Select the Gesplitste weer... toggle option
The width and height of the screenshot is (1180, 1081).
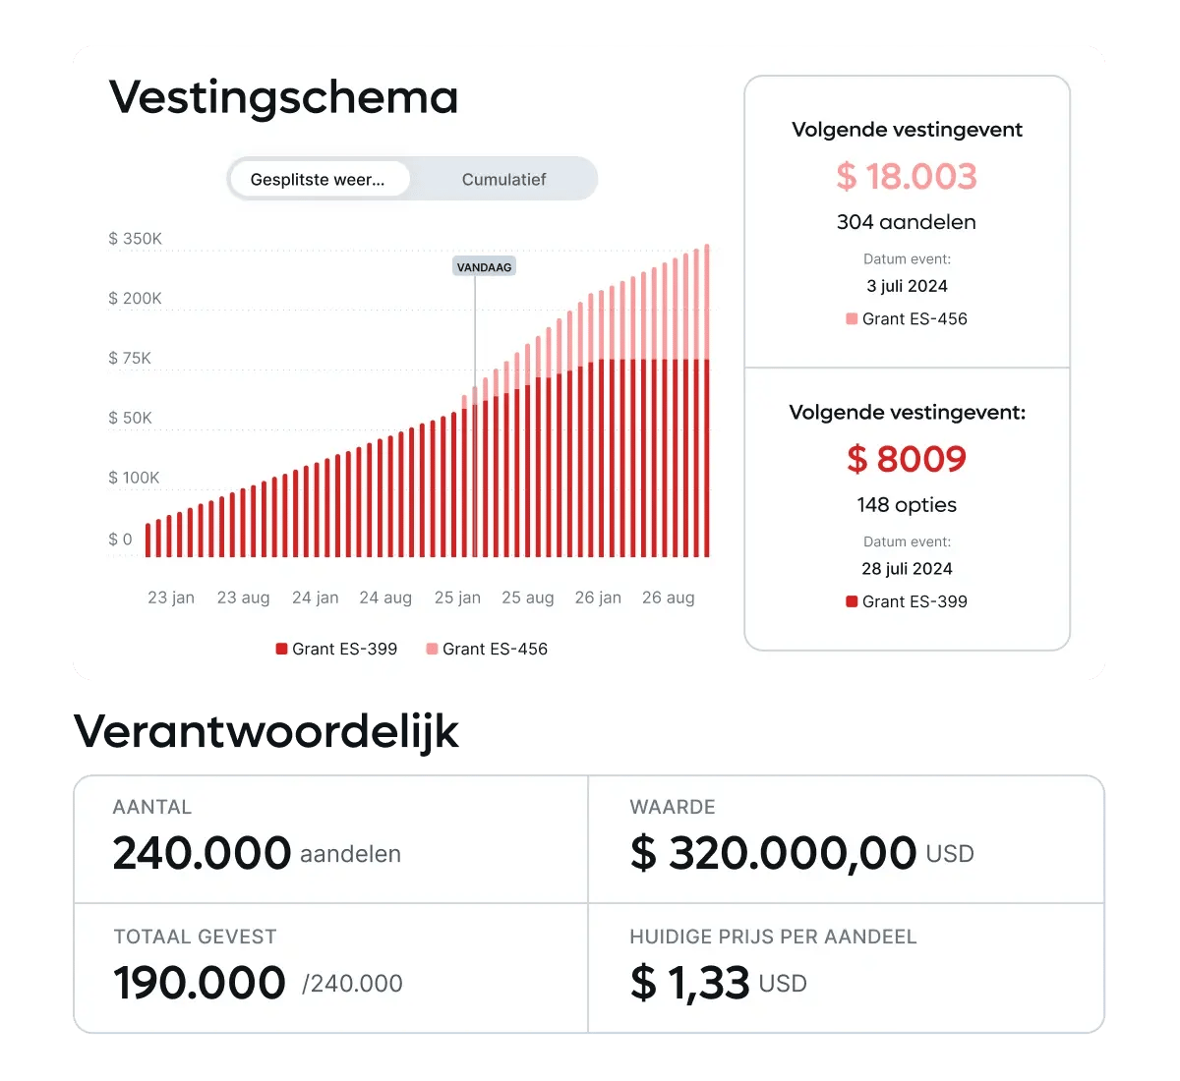point(319,179)
